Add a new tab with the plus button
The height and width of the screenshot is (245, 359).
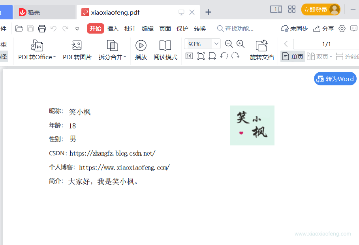coord(208,12)
